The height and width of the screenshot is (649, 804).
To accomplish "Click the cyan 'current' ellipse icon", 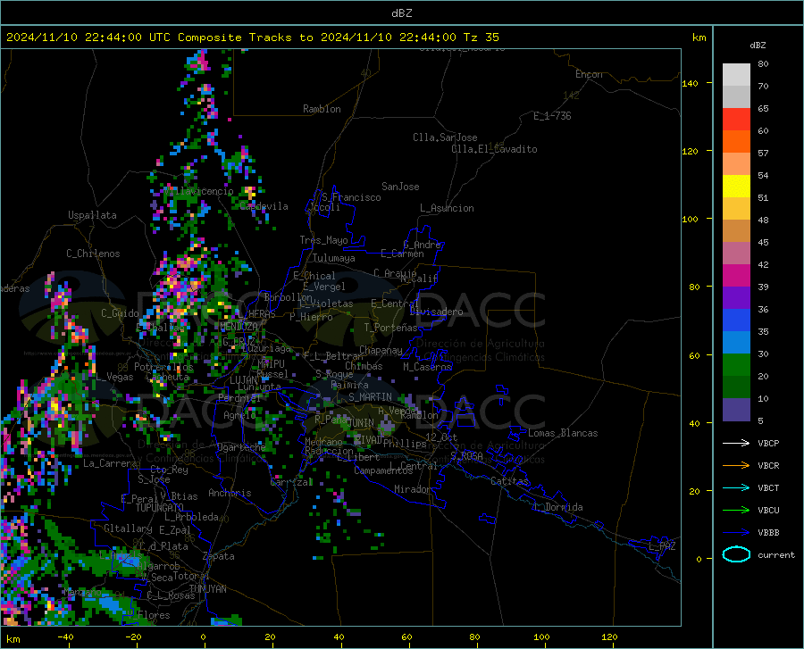I will (x=736, y=554).
